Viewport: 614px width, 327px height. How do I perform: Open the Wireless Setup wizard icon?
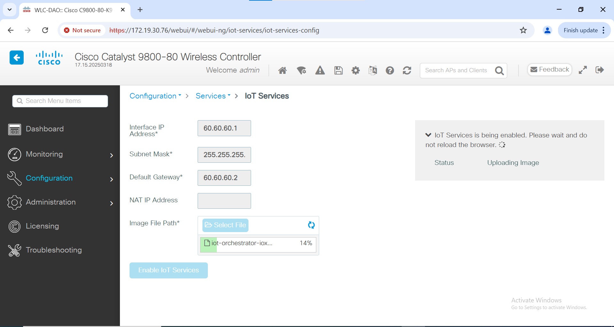(301, 70)
